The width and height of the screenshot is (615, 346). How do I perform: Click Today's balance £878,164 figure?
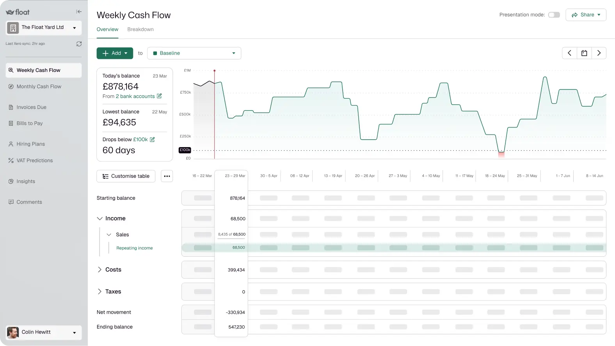(x=121, y=87)
